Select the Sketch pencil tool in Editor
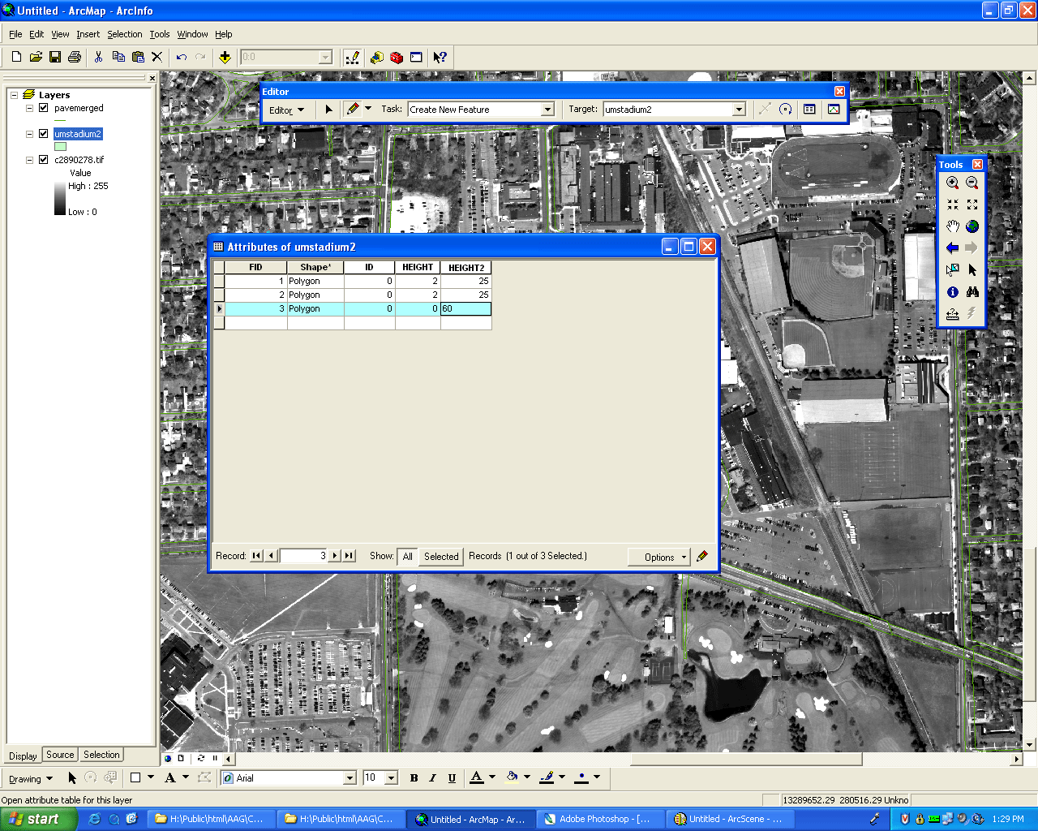Screen dimensions: 1038x831 pyautogui.click(x=352, y=109)
